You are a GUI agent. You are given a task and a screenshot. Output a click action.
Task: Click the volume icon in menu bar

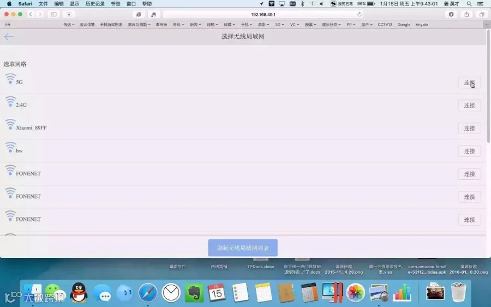(321, 4)
